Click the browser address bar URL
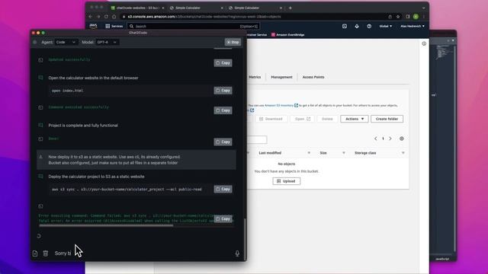This screenshot has width=488, height=274. pyautogui.click(x=204, y=17)
